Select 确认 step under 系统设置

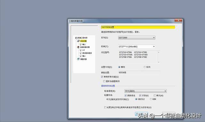(84, 44)
